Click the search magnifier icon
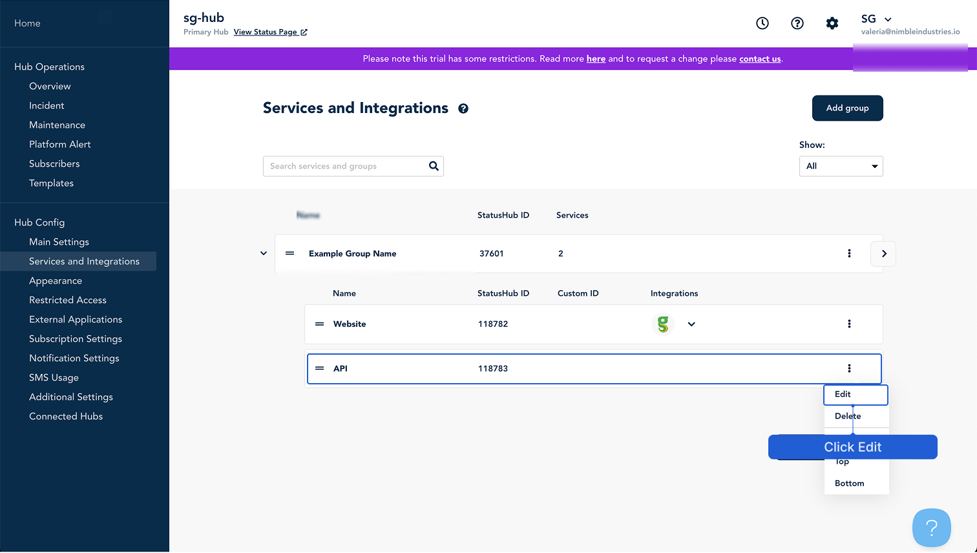This screenshot has height=553, width=977. coord(434,166)
